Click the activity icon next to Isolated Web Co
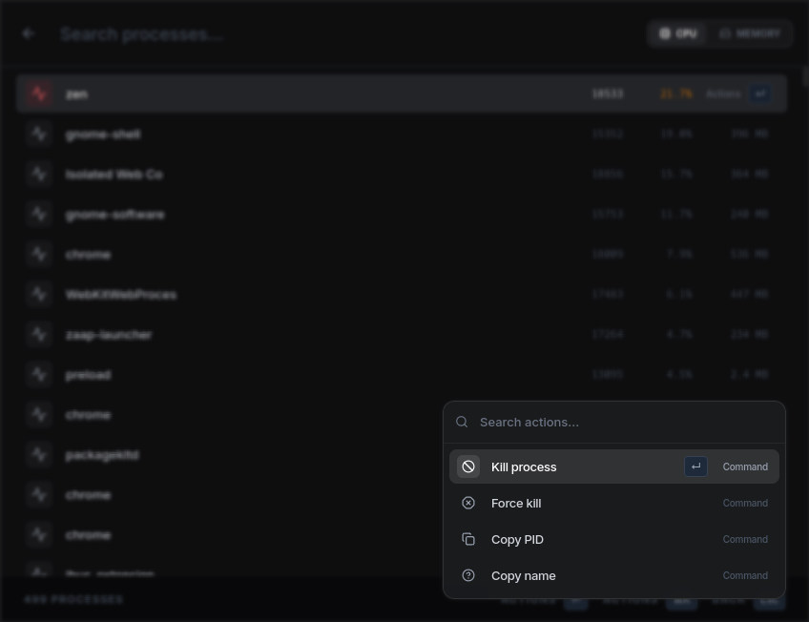The image size is (809, 622). (x=39, y=175)
